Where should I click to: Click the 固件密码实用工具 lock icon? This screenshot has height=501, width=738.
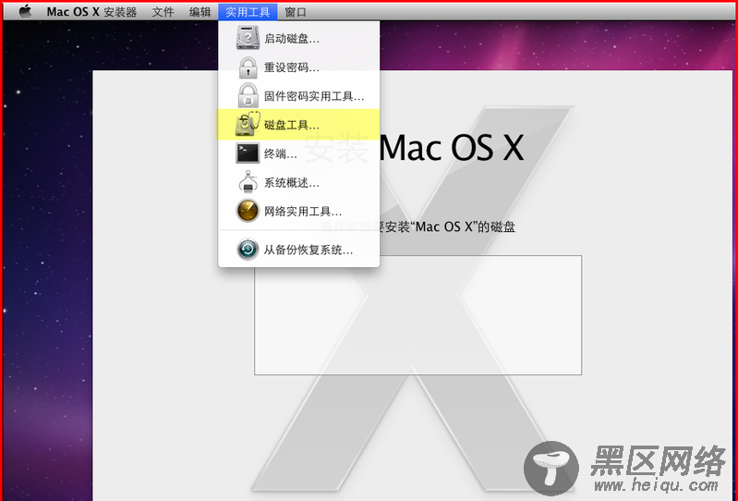[248, 95]
